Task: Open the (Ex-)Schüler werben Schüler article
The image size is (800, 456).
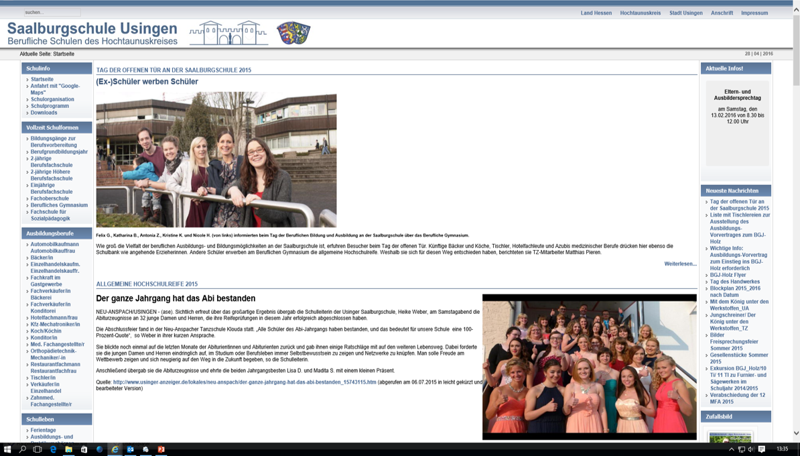Action: (147, 82)
